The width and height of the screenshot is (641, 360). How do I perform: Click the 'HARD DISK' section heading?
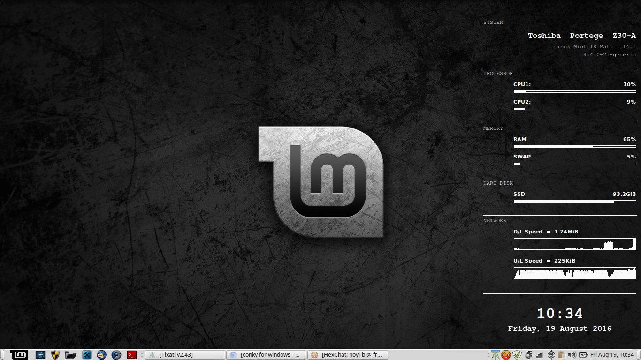(x=498, y=183)
